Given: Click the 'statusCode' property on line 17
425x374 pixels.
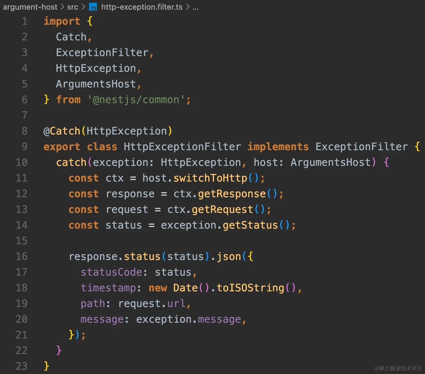Looking at the screenshot, I should tap(111, 272).
